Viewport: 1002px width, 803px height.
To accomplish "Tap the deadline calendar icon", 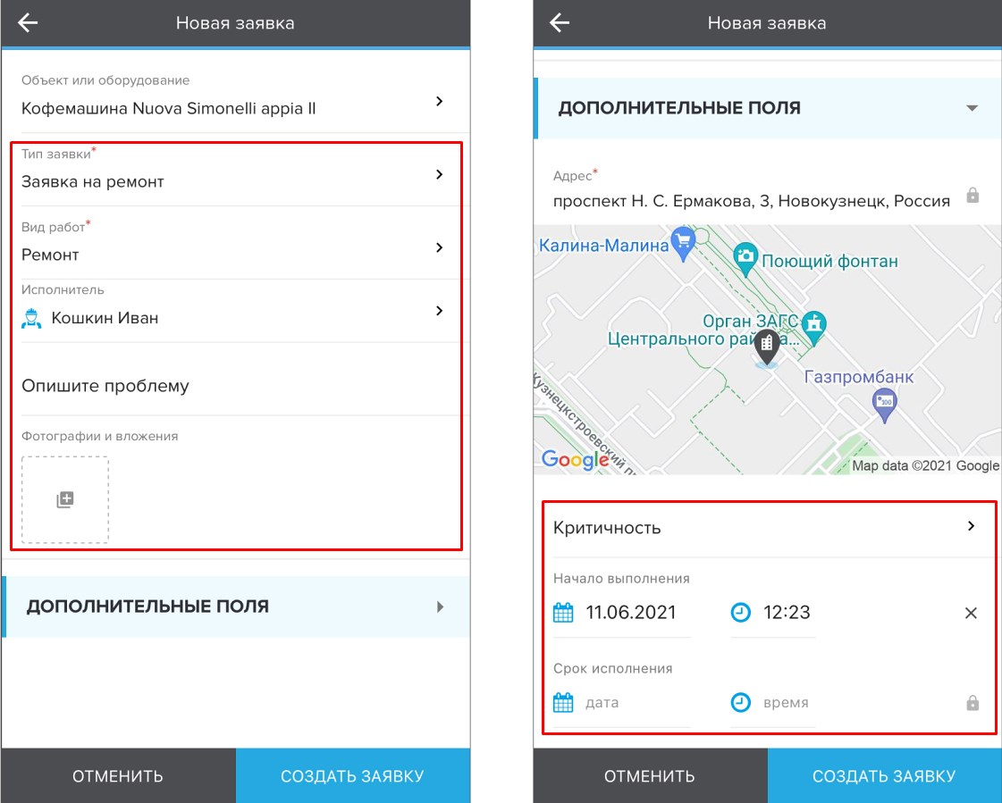I will point(563,703).
